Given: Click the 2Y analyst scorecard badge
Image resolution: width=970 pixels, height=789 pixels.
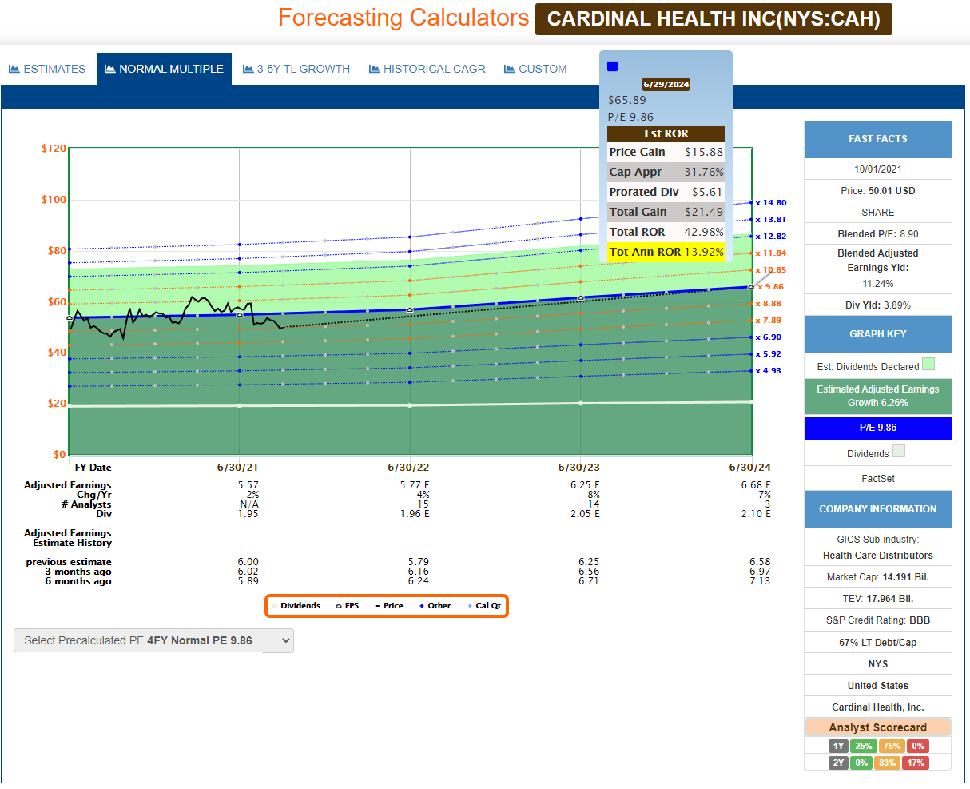Looking at the screenshot, I should 837,763.
